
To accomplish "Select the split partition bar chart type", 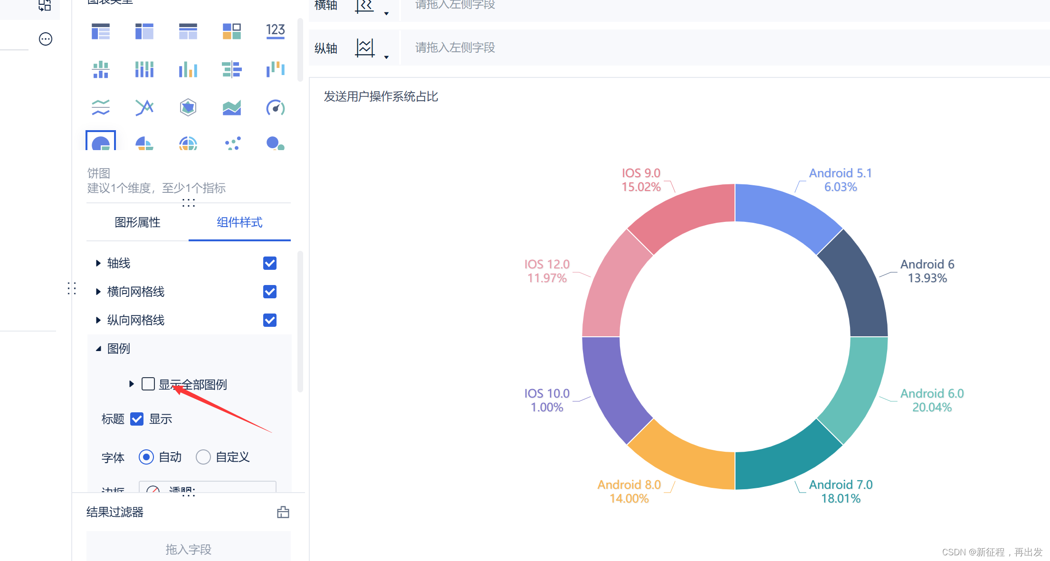I will pos(101,69).
